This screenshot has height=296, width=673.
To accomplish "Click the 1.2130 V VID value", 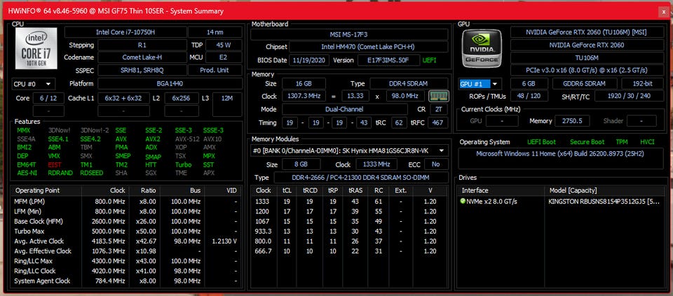I will point(224,241).
